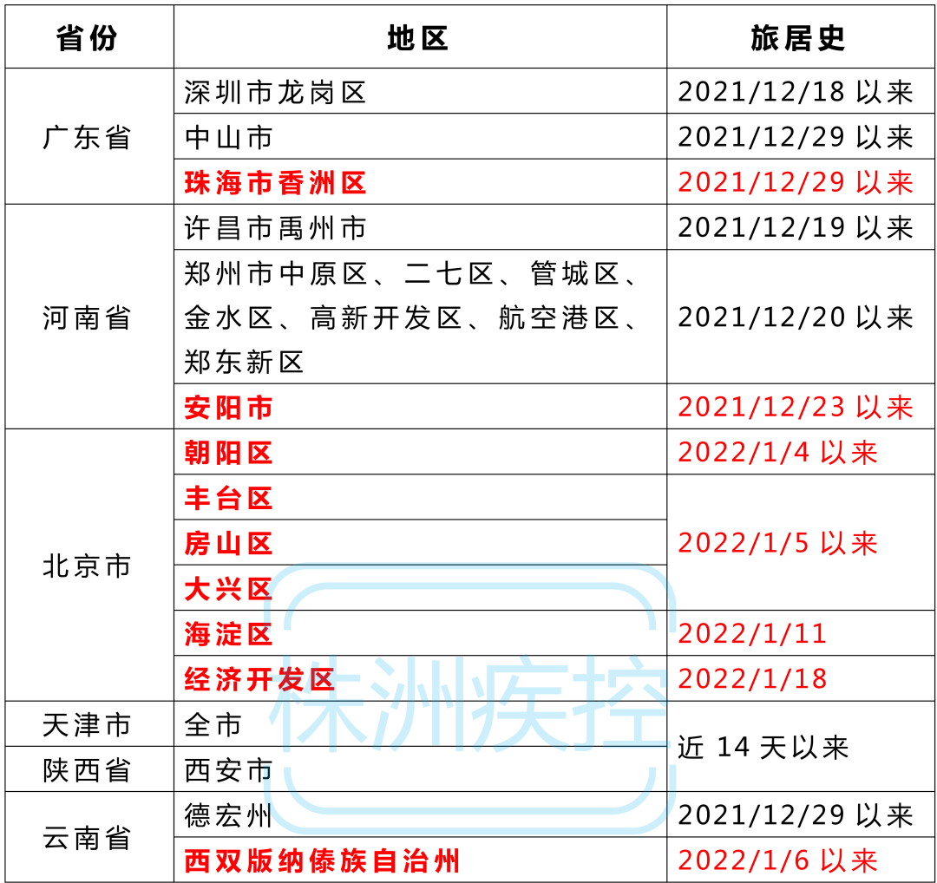Click date 2021/12/19 以来
937x883 pixels.
click(x=796, y=227)
